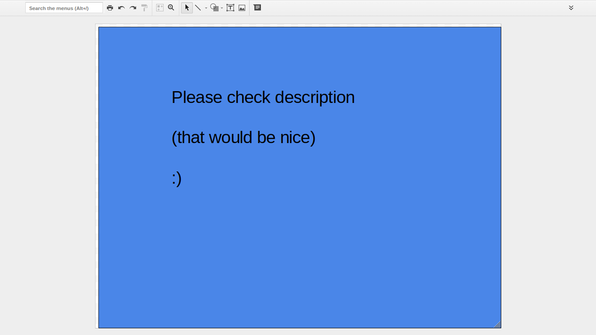
Task: Select the Text box tool
Action: click(230, 8)
